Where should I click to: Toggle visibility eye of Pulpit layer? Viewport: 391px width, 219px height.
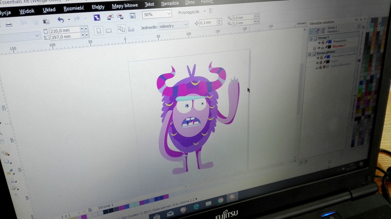317,63
